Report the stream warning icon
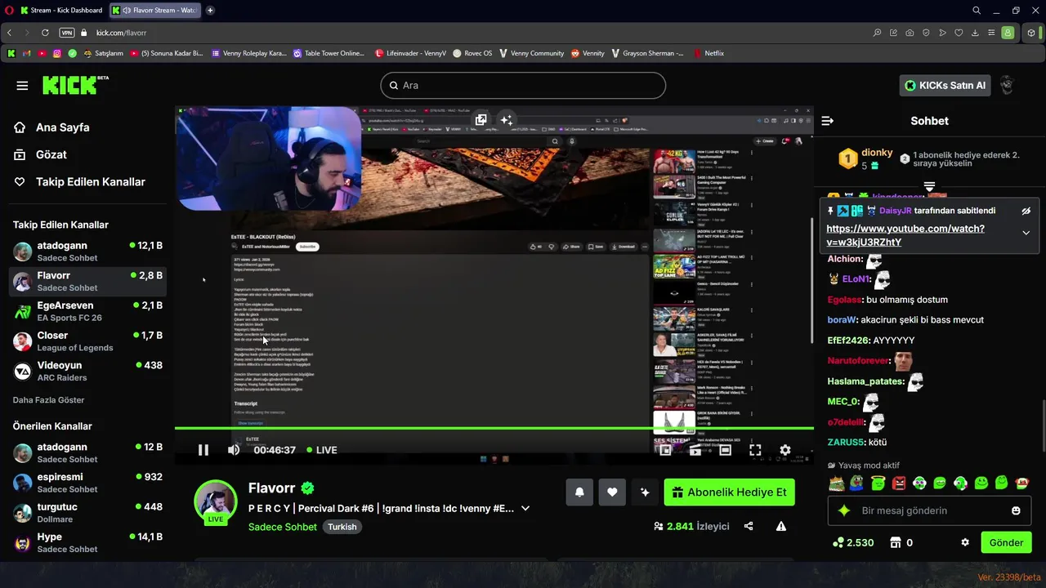 point(781,526)
